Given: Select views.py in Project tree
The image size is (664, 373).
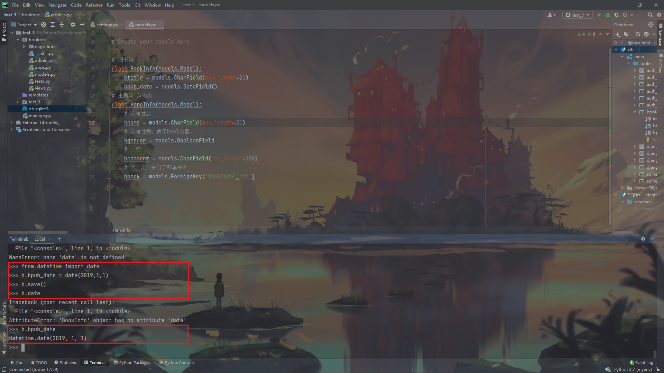Looking at the screenshot, I should click(43, 88).
